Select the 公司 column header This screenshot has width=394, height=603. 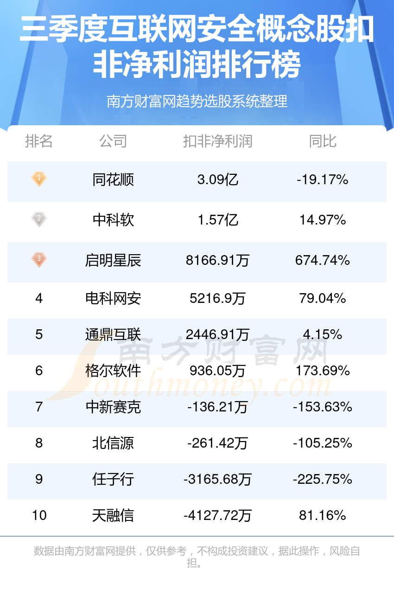coord(113,141)
